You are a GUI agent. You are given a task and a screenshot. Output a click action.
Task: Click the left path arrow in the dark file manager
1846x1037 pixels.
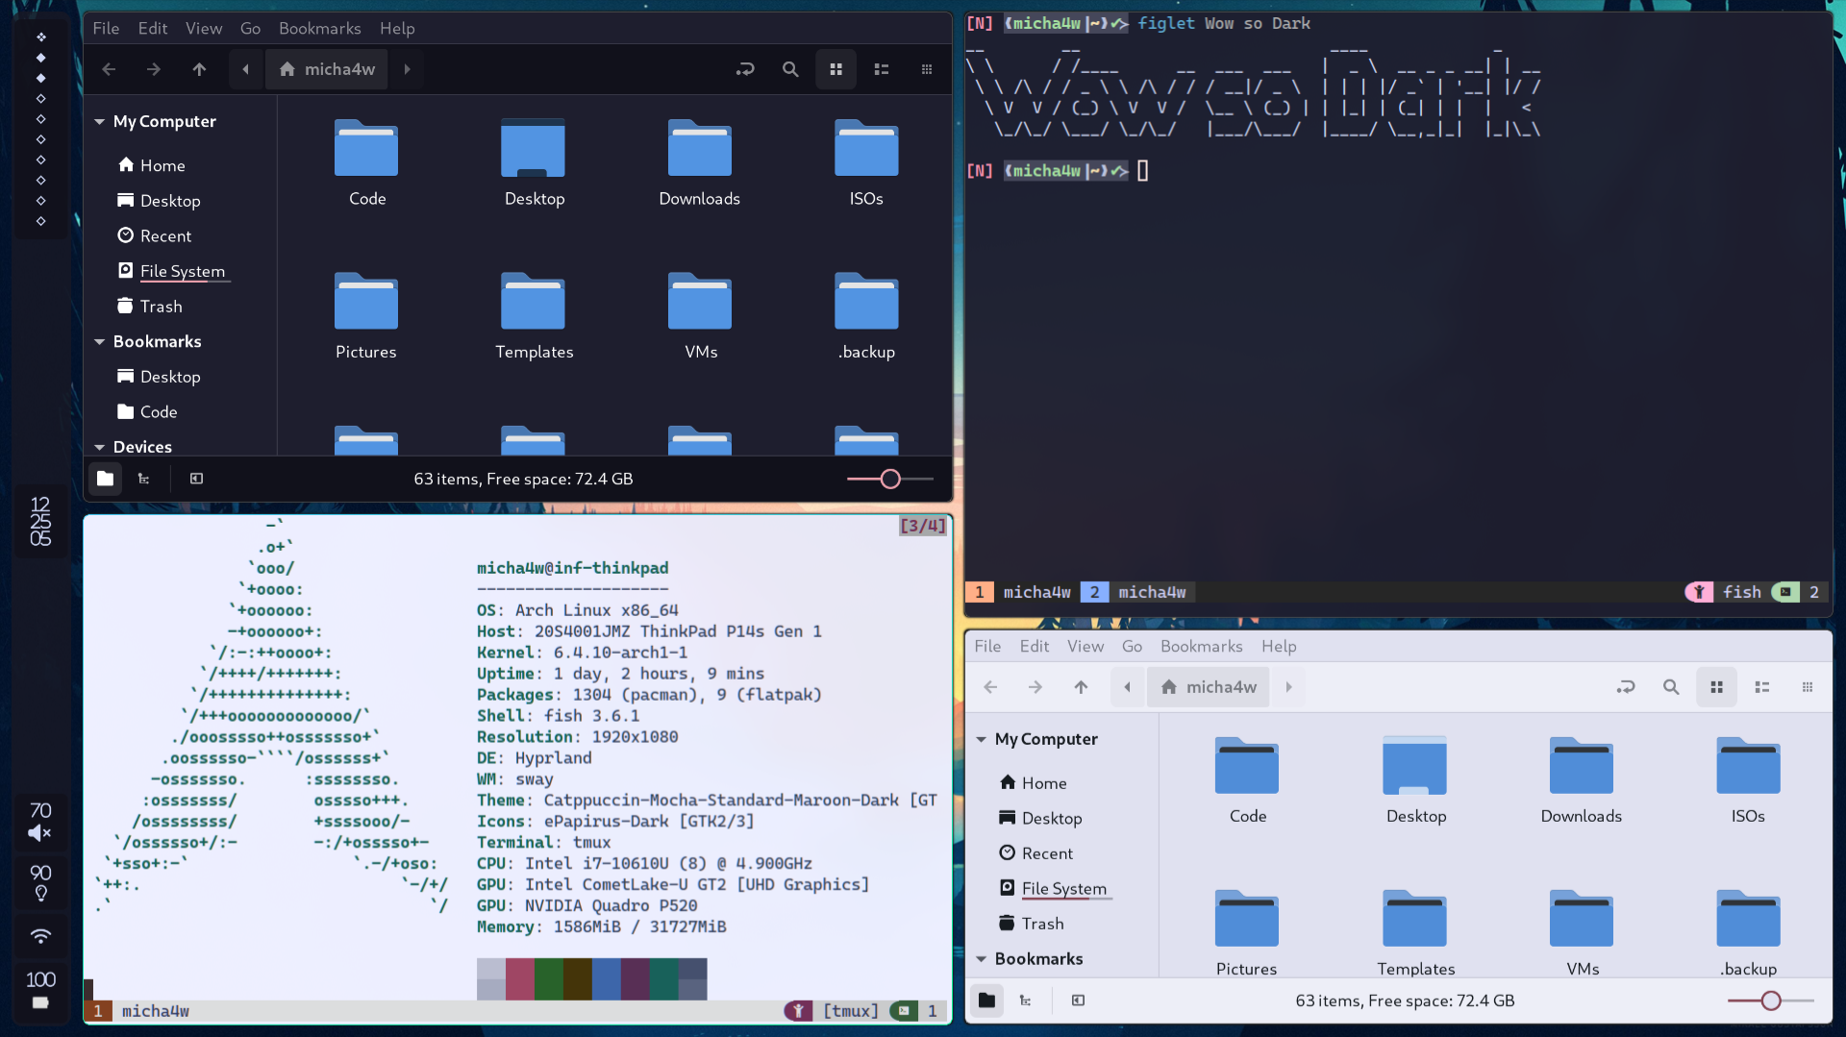(245, 69)
